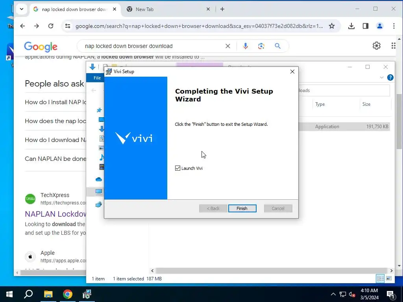The image size is (403, 302).
Task: Open File Explorer from taskbar
Action: (x=48, y=294)
